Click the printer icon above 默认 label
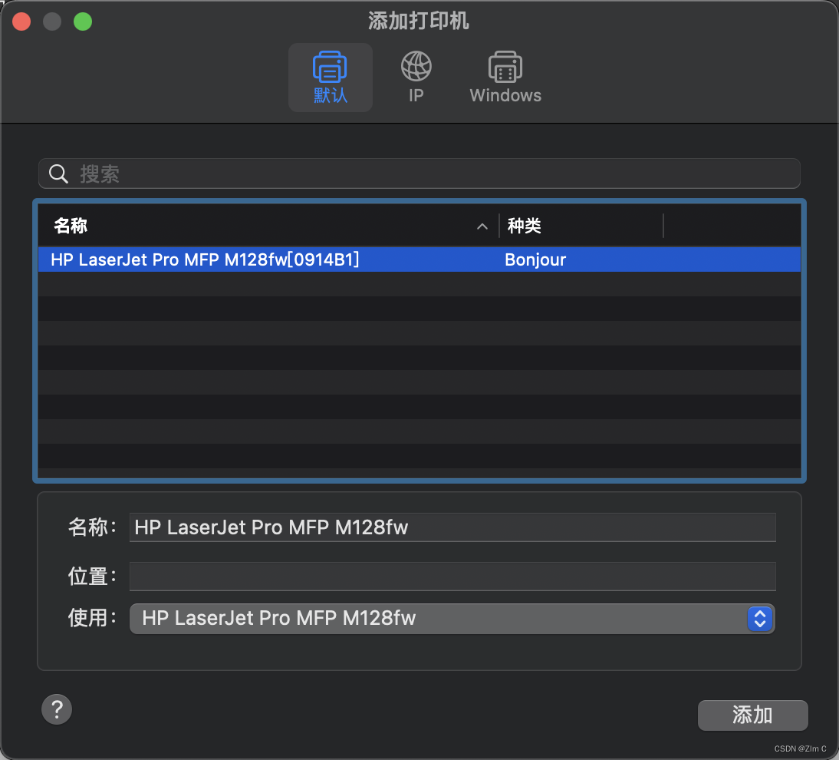This screenshot has height=760, width=839. [x=330, y=67]
